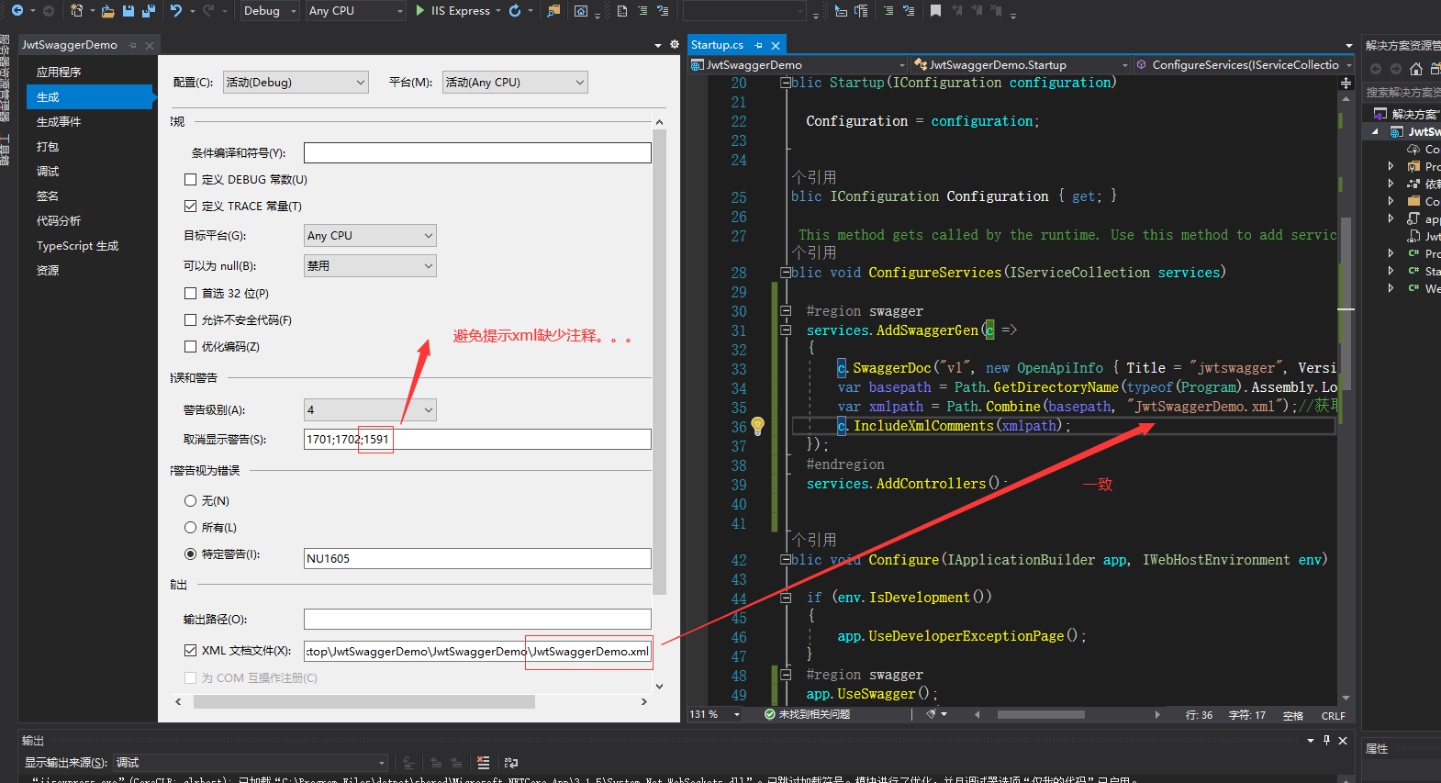Open the 警告级别 dropdown

point(370,410)
